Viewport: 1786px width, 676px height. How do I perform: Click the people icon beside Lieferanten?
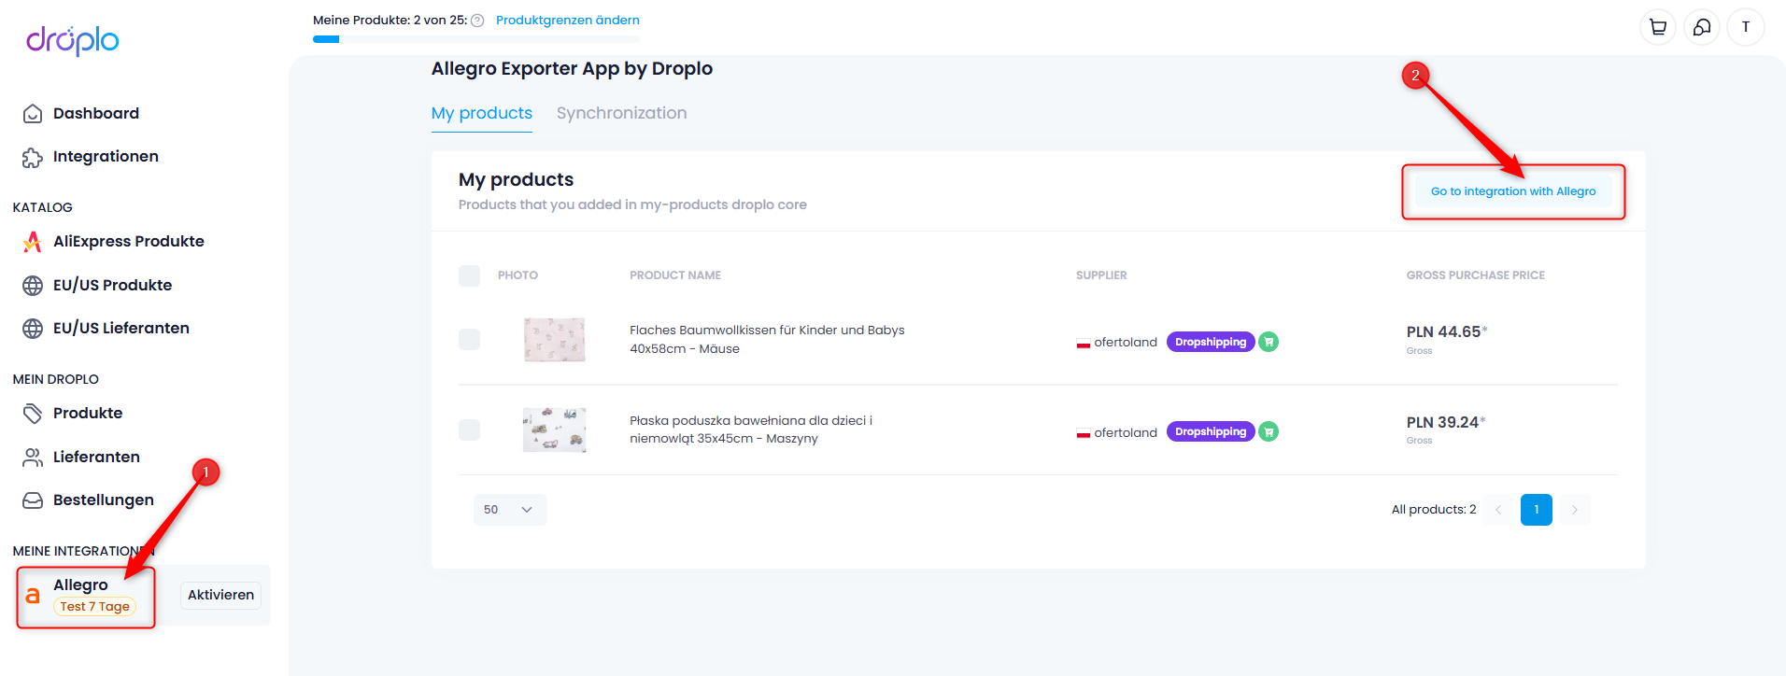tap(33, 458)
